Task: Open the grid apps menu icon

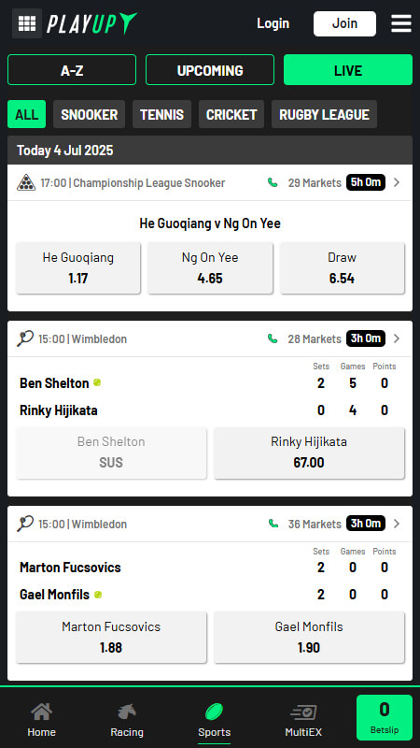Action: point(27,22)
